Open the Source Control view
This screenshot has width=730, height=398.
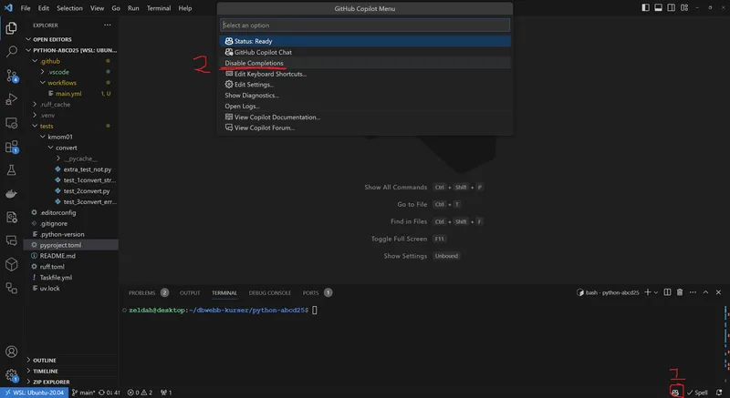point(11,76)
